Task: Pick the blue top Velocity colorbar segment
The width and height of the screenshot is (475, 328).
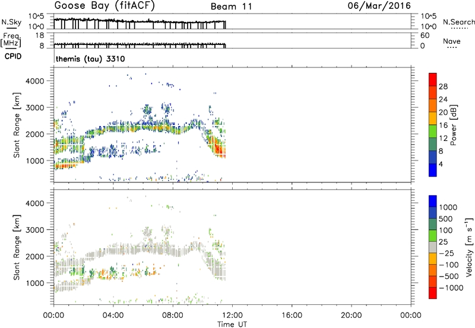Action: (x=433, y=201)
